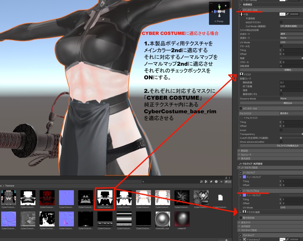Toggle the scene gizmo lock icon
Viewport: 303px width, 241px height.
pos(225,6)
